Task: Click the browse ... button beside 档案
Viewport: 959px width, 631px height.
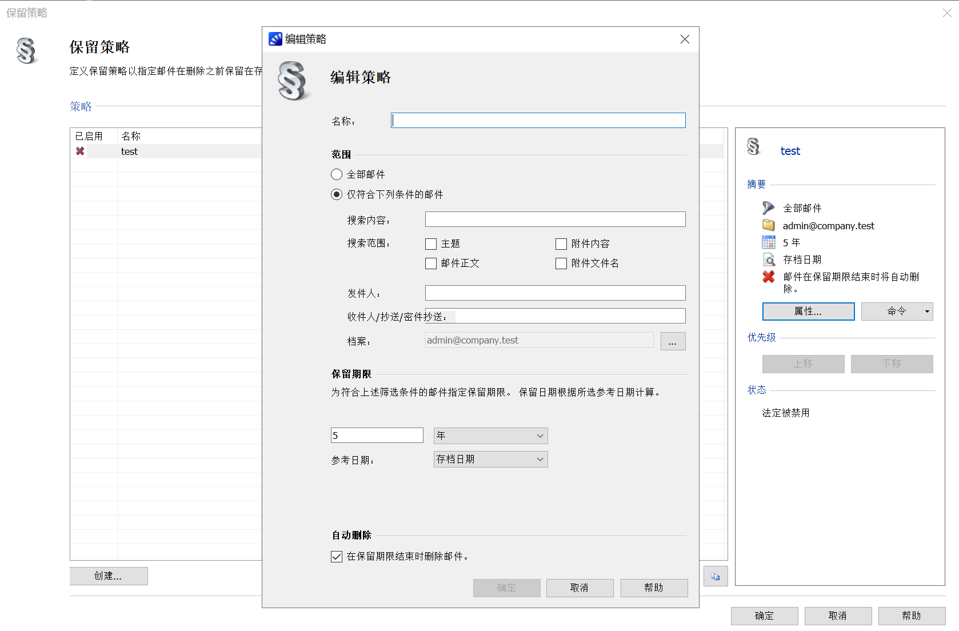Action: [673, 341]
